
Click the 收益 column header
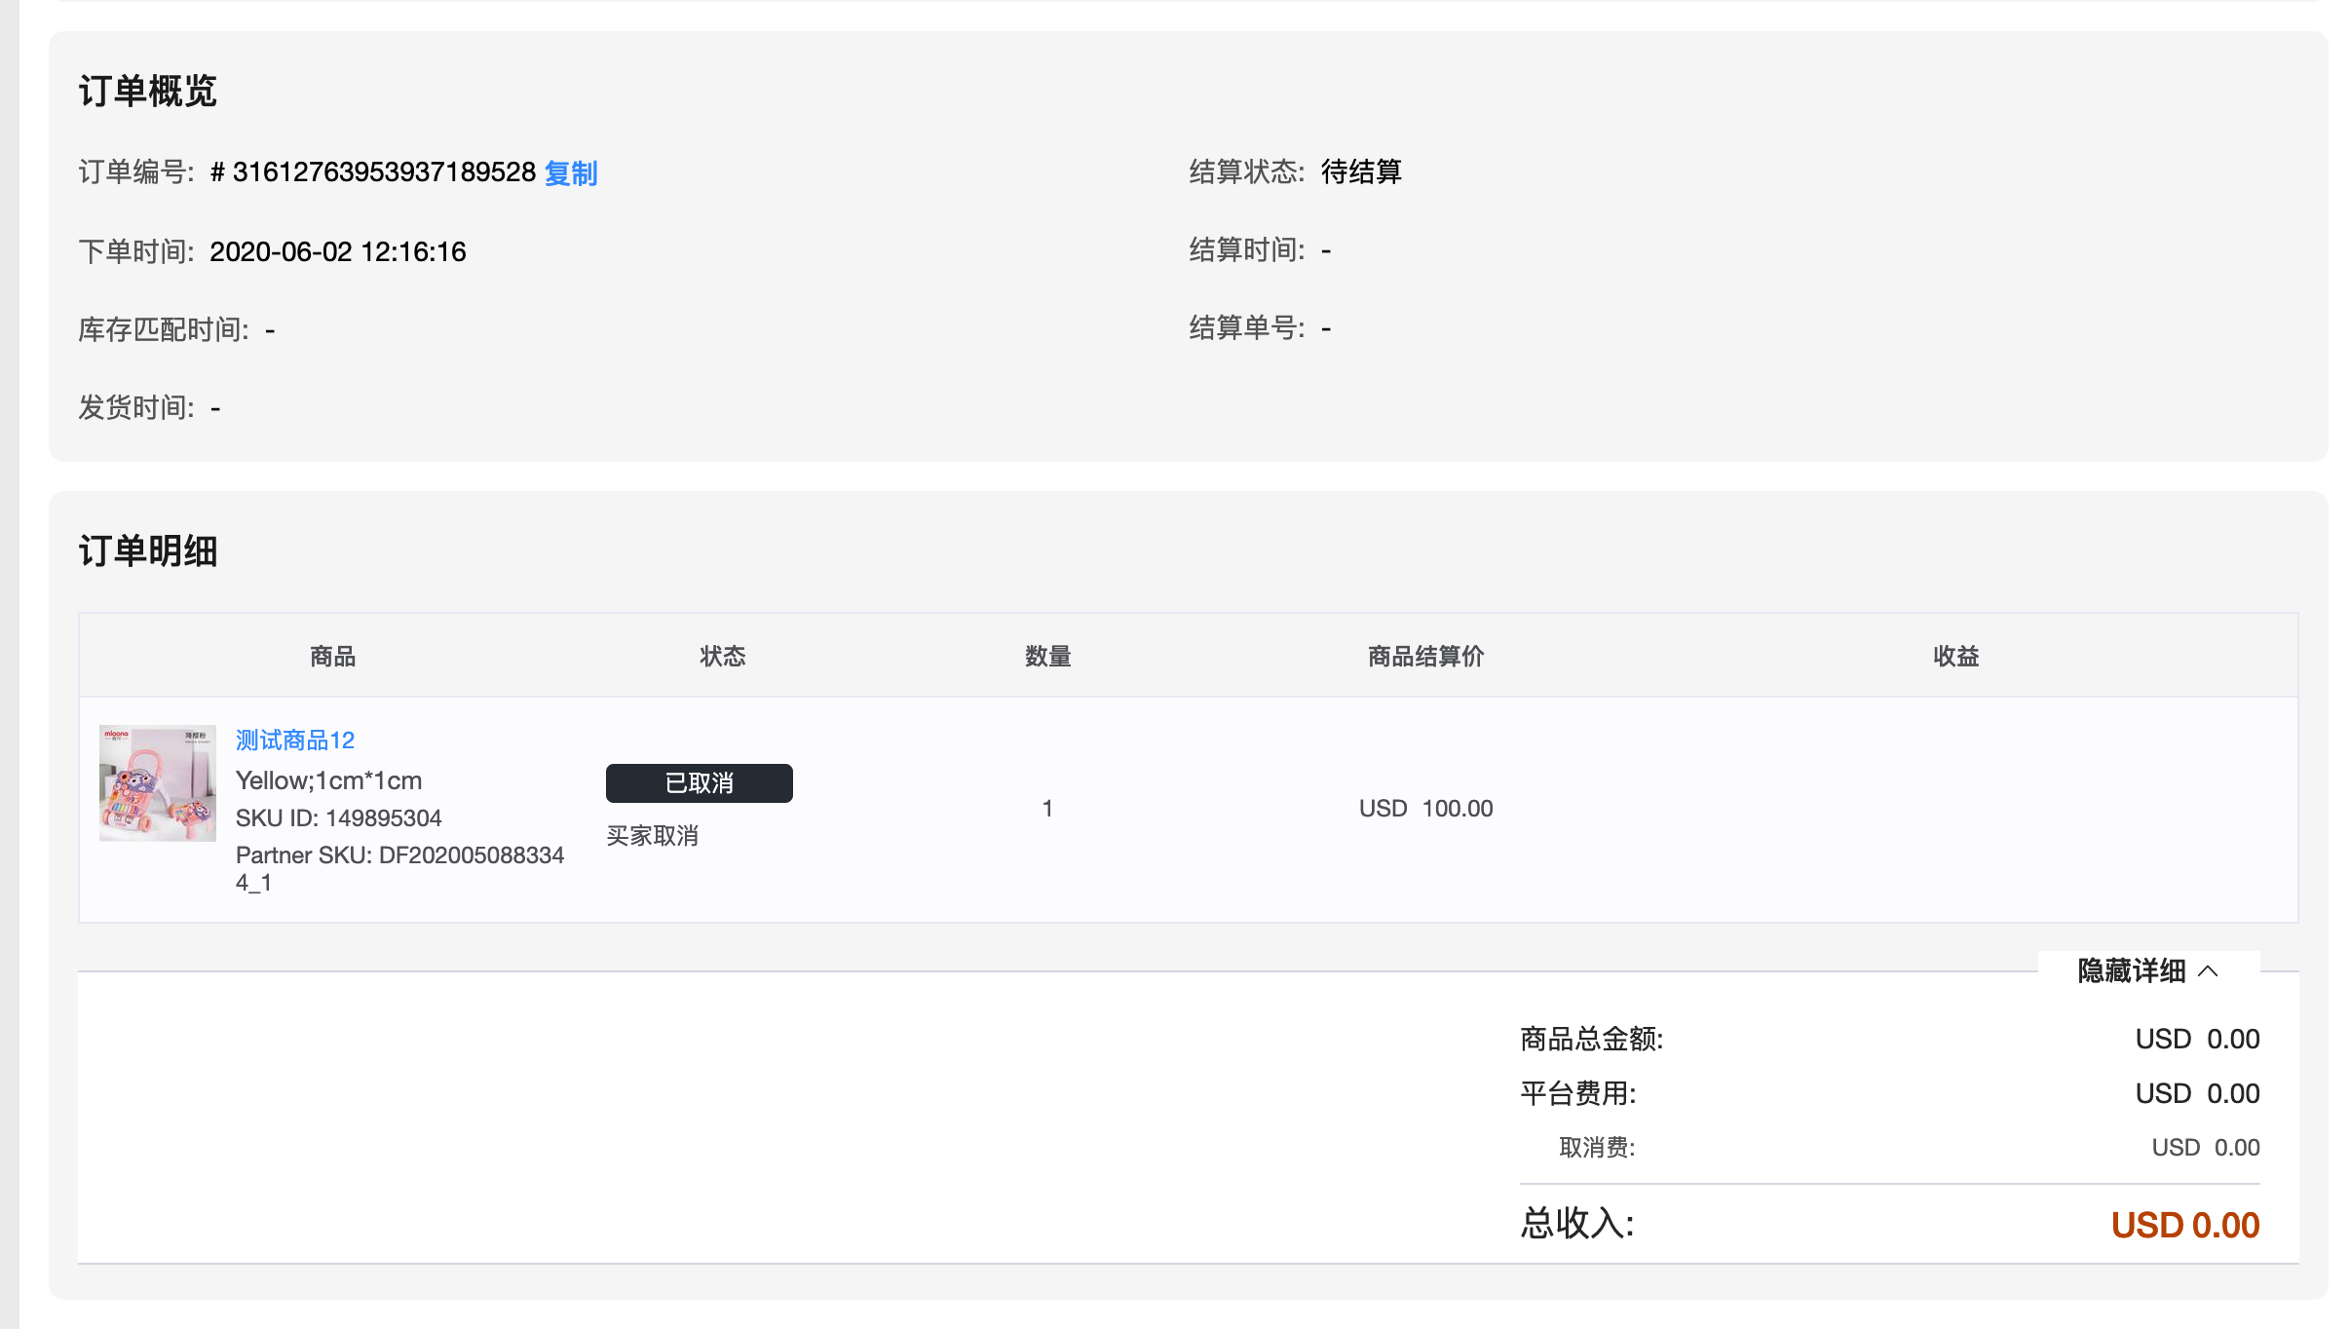[x=1954, y=656]
